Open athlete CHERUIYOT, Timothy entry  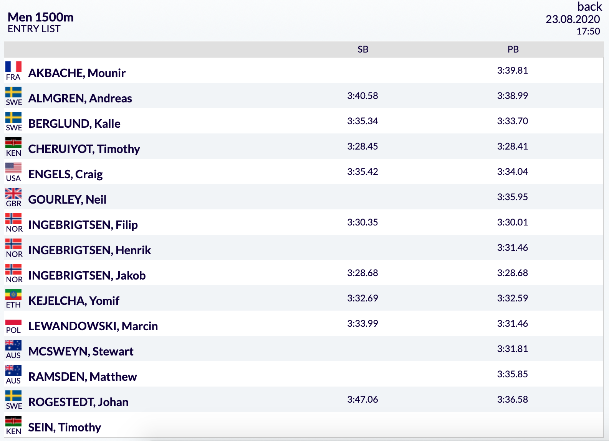click(x=84, y=149)
